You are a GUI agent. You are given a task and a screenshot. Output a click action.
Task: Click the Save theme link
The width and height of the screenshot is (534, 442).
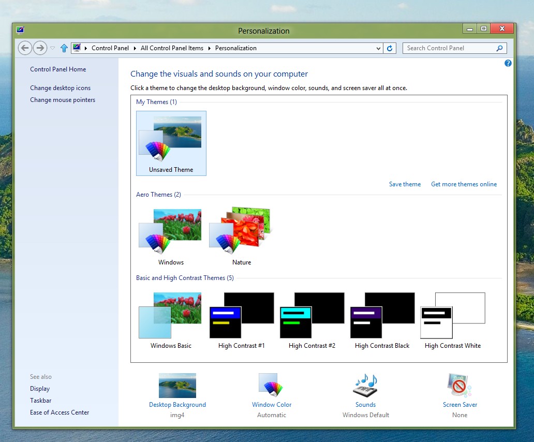coord(405,184)
